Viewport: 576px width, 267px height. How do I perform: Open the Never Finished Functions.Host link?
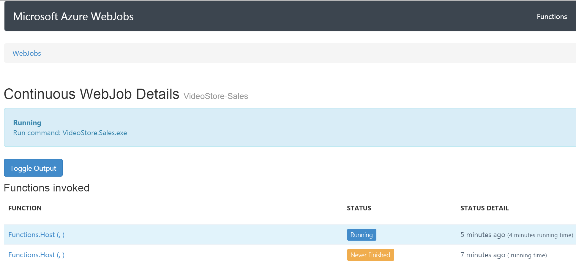click(x=36, y=255)
